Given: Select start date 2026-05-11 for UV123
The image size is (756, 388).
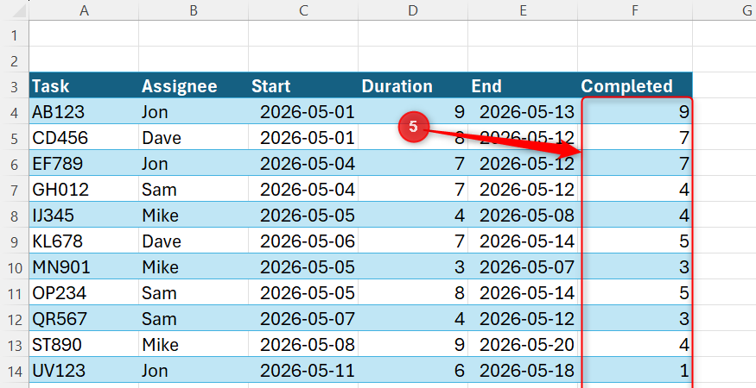Looking at the screenshot, I should pos(303,371).
